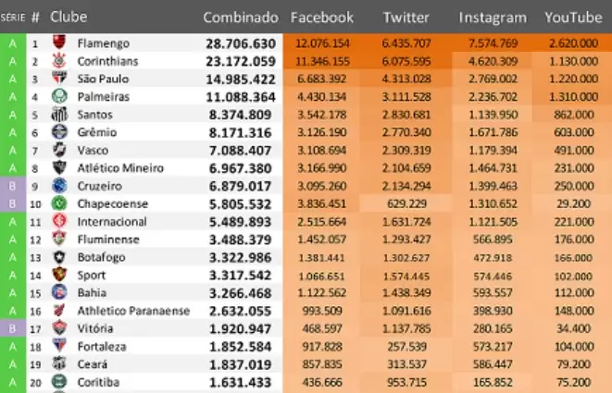The height and width of the screenshot is (393, 612).
Task: Click the Twitter column header
Action: [x=406, y=18]
